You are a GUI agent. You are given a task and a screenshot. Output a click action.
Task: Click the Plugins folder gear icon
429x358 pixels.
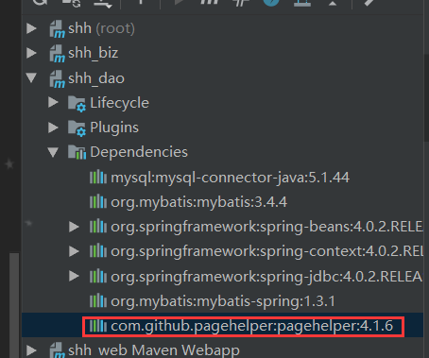[x=77, y=128]
